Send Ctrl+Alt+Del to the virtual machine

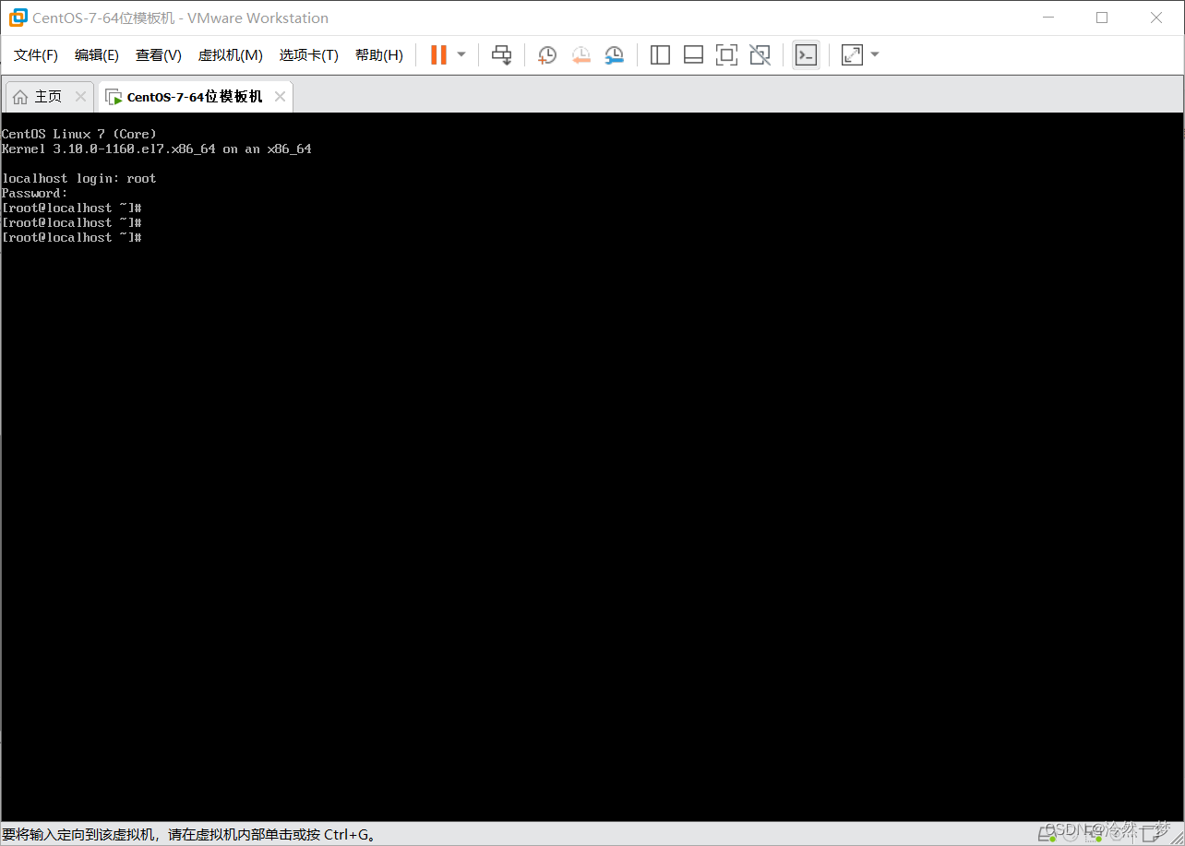point(501,55)
